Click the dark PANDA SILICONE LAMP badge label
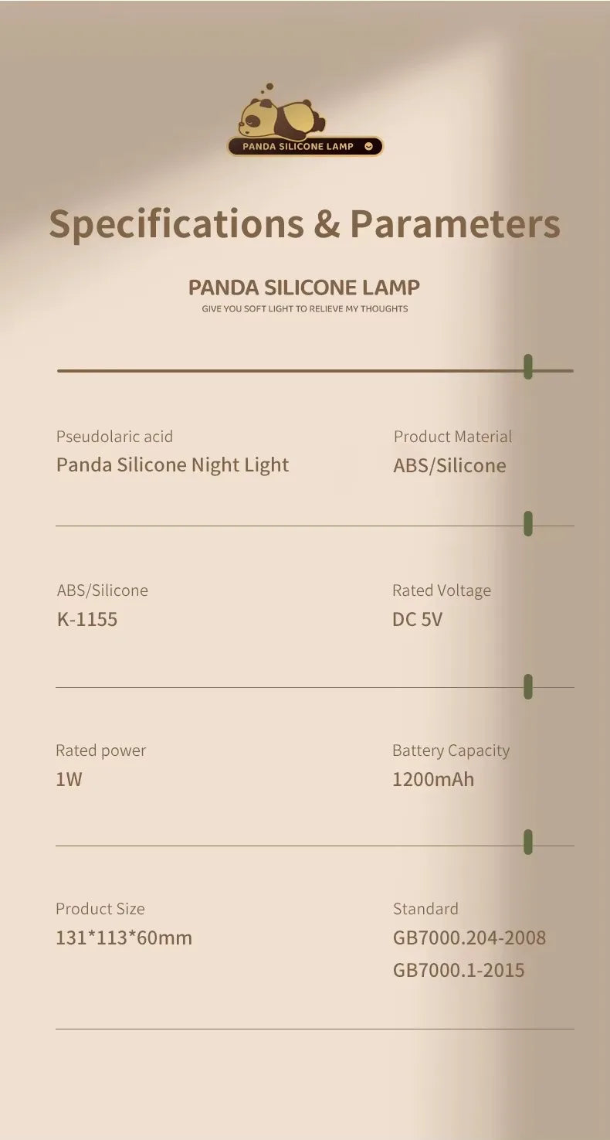The width and height of the screenshot is (610, 1140). (298, 146)
